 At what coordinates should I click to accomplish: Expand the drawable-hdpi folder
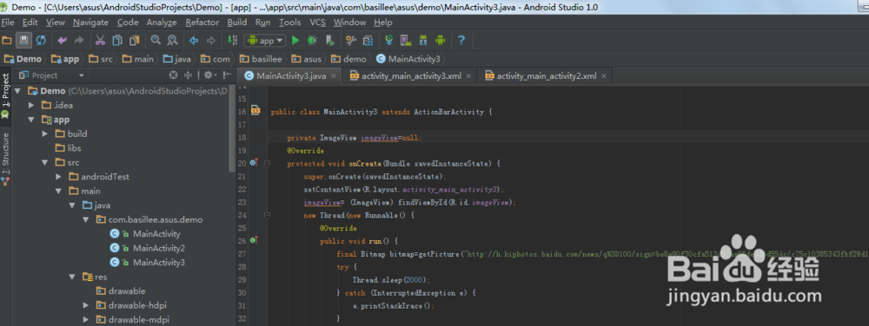point(86,305)
